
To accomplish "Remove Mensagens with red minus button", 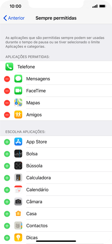I will (7, 79).
